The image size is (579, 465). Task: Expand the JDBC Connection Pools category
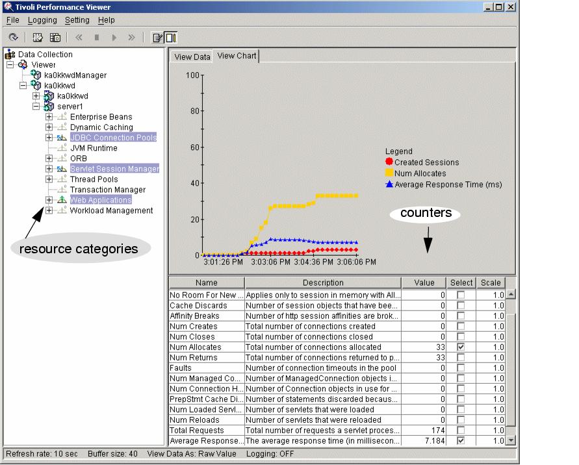(49, 138)
